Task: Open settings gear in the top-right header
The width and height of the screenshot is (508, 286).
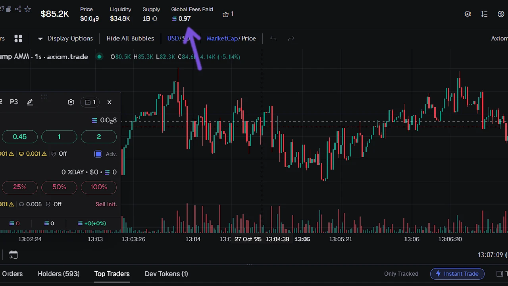Action: tap(468, 14)
